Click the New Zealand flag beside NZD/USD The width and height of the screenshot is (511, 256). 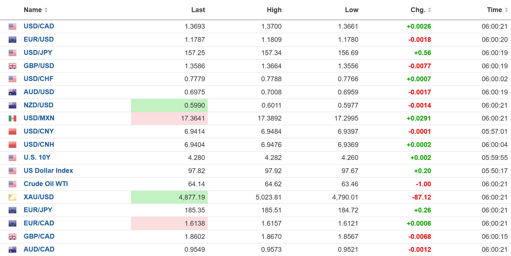(x=12, y=105)
